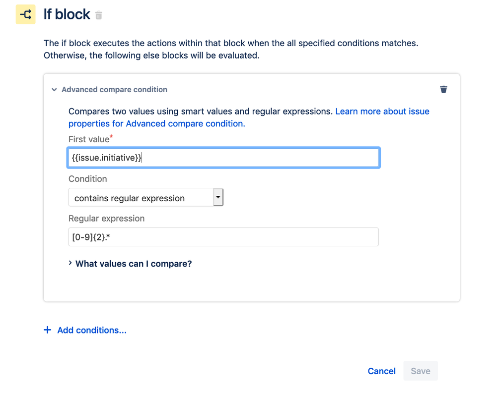Click the "Advanced compare condition" header label
This screenshot has width=496, height=395.
click(114, 90)
